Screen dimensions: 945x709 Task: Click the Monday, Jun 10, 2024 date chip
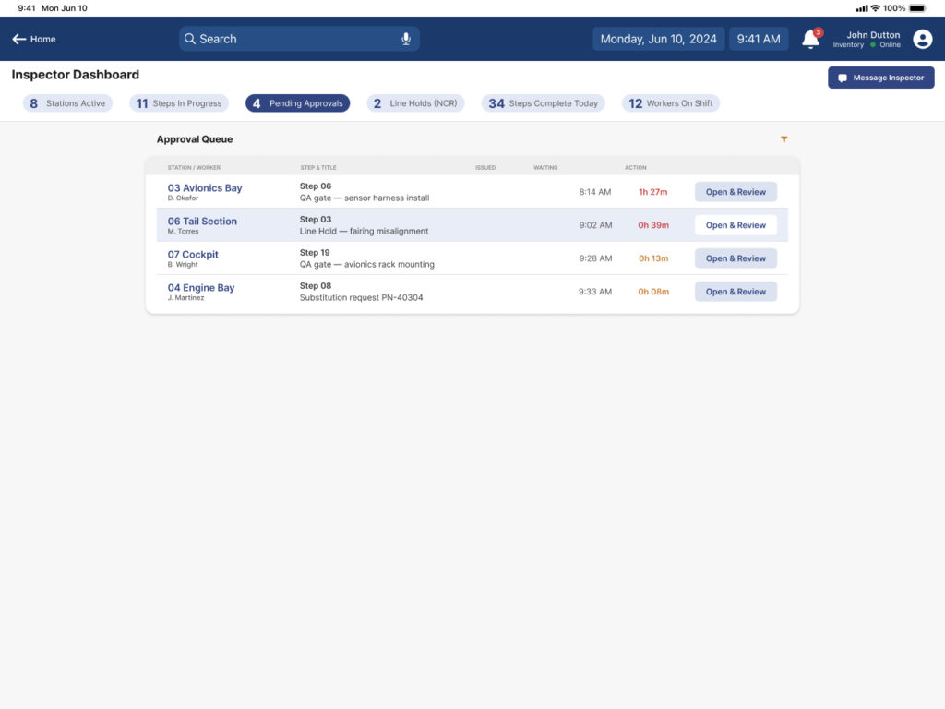coord(658,39)
